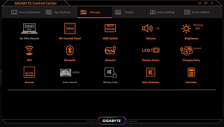This screenshot has width=224, height=127.
Task: Click the Winkey Lock label
Action: coord(110,82)
